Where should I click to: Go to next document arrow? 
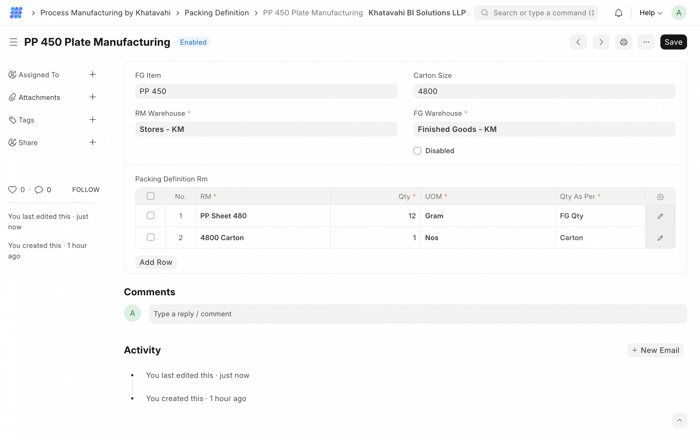click(x=600, y=42)
